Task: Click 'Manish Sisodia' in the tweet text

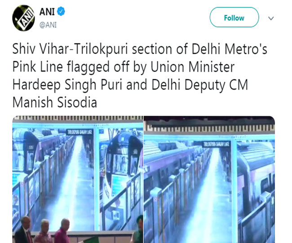Action: [55, 103]
